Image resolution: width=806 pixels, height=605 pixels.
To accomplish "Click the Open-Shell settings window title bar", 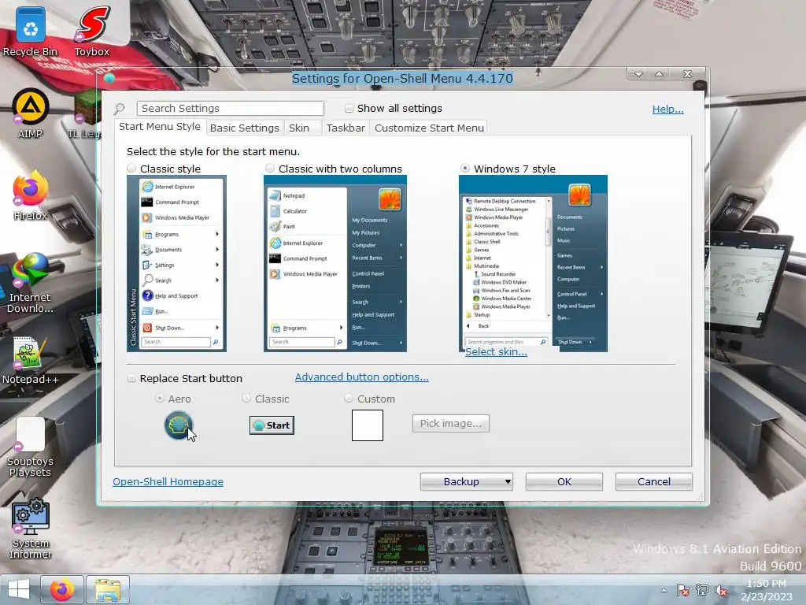I will click(x=402, y=79).
